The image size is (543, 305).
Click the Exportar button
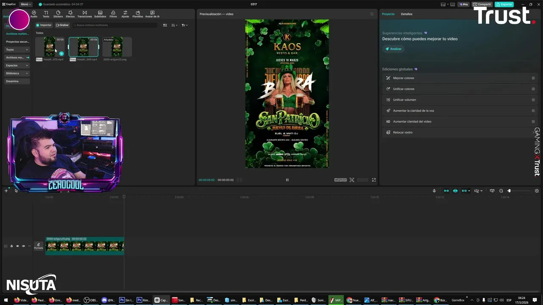[x=504, y=4]
